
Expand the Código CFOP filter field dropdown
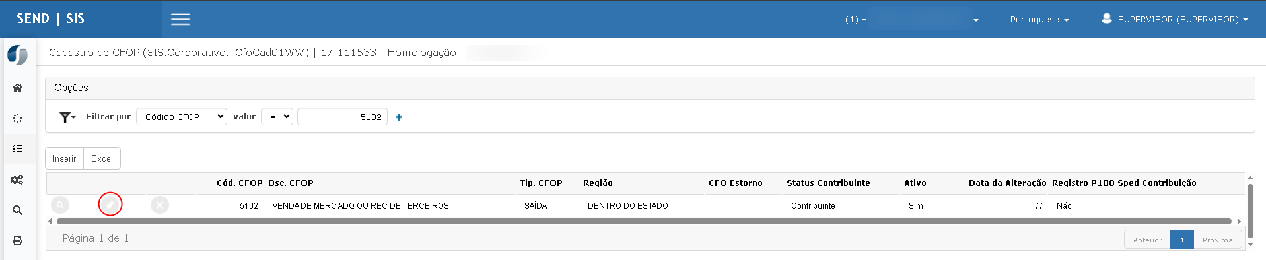(182, 117)
